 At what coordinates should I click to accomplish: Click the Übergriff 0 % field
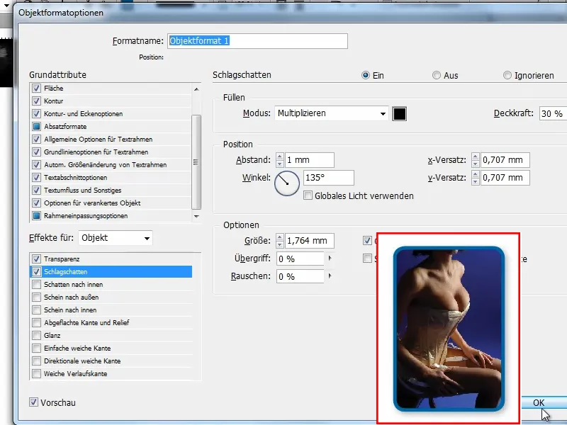[300, 259]
